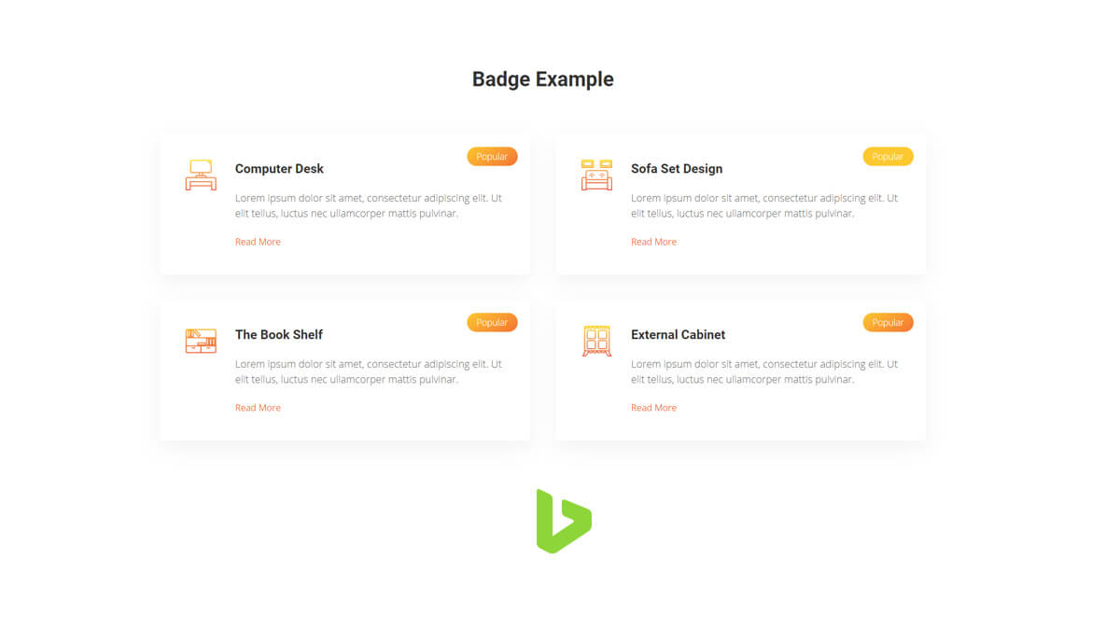Click the External Cabinet description text
1120x644 pixels.
tap(764, 372)
